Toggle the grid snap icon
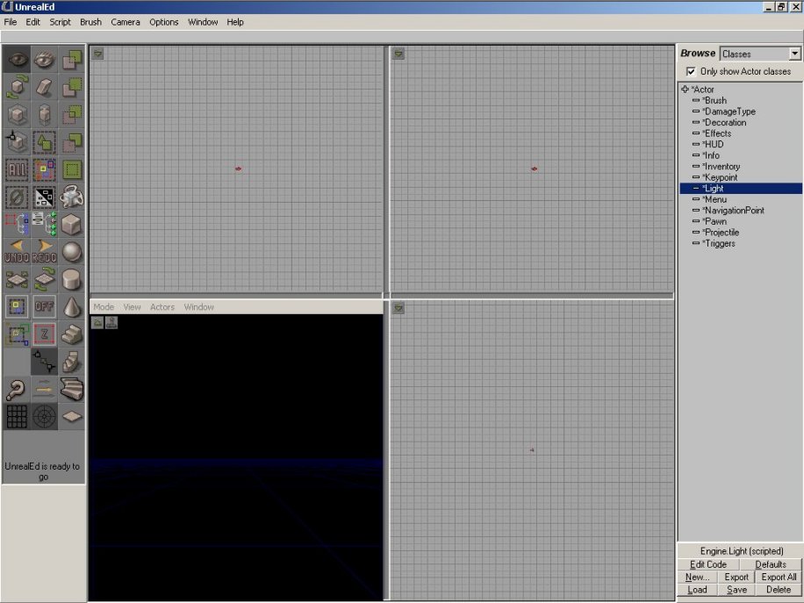The height and width of the screenshot is (603, 804). click(x=17, y=417)
